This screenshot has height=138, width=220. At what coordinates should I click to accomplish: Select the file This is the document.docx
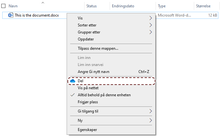click(37, 15)
